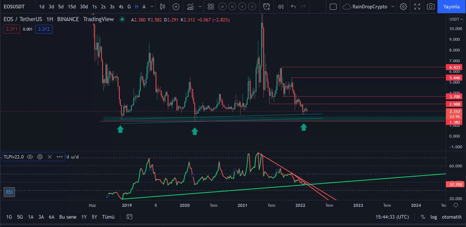Open the indicators chart icon
Image resolution: width=466 pixels, height=227 pixels.
tap(190, 7)
